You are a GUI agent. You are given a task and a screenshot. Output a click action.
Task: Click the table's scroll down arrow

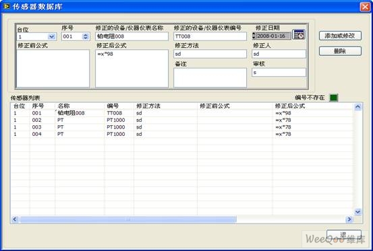[357, 211]
